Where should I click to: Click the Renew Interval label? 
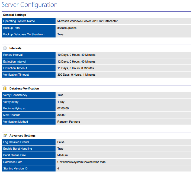click(13, 55)
